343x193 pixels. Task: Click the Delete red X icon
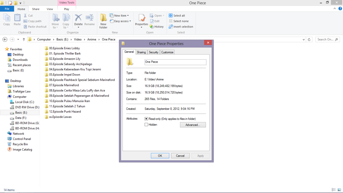78,18
